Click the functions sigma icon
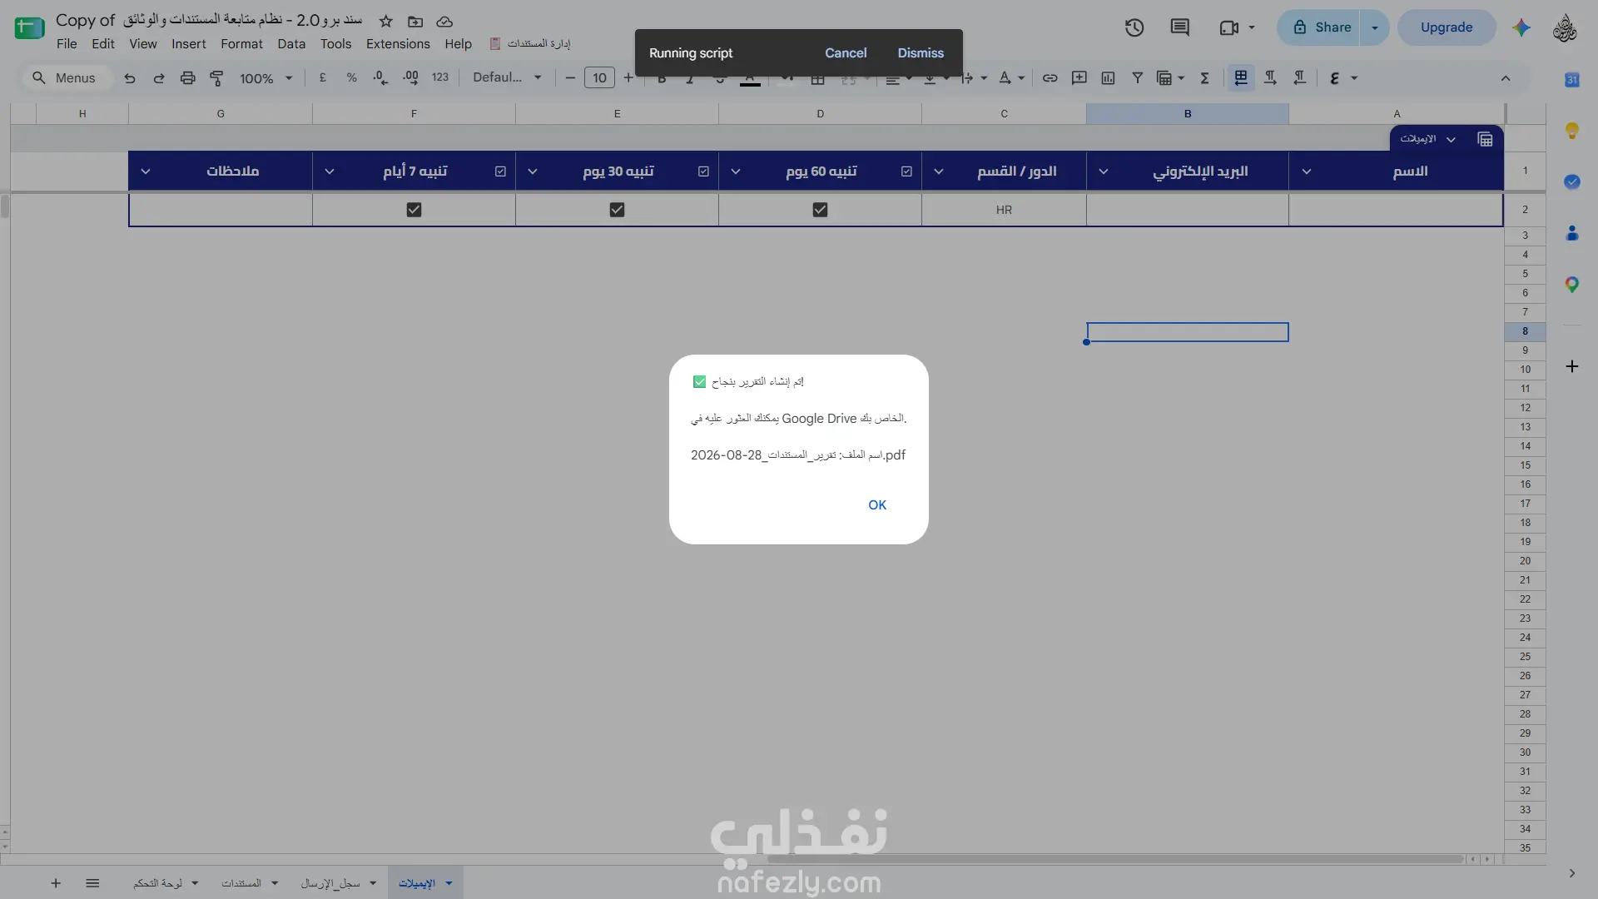Screen dimensions: 1598x899 1204,77
